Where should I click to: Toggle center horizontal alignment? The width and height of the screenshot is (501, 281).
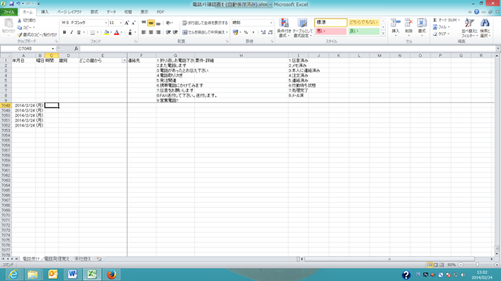(151, 33)
